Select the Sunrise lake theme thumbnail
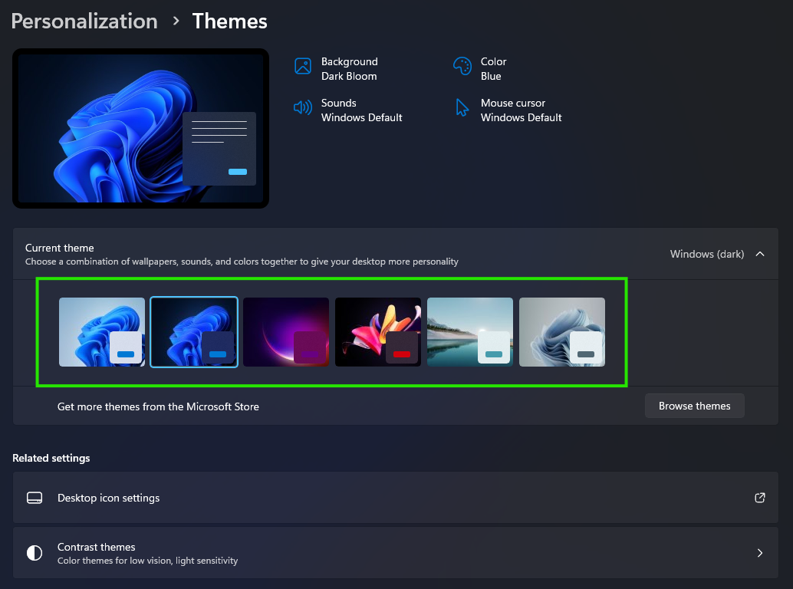 470,332
